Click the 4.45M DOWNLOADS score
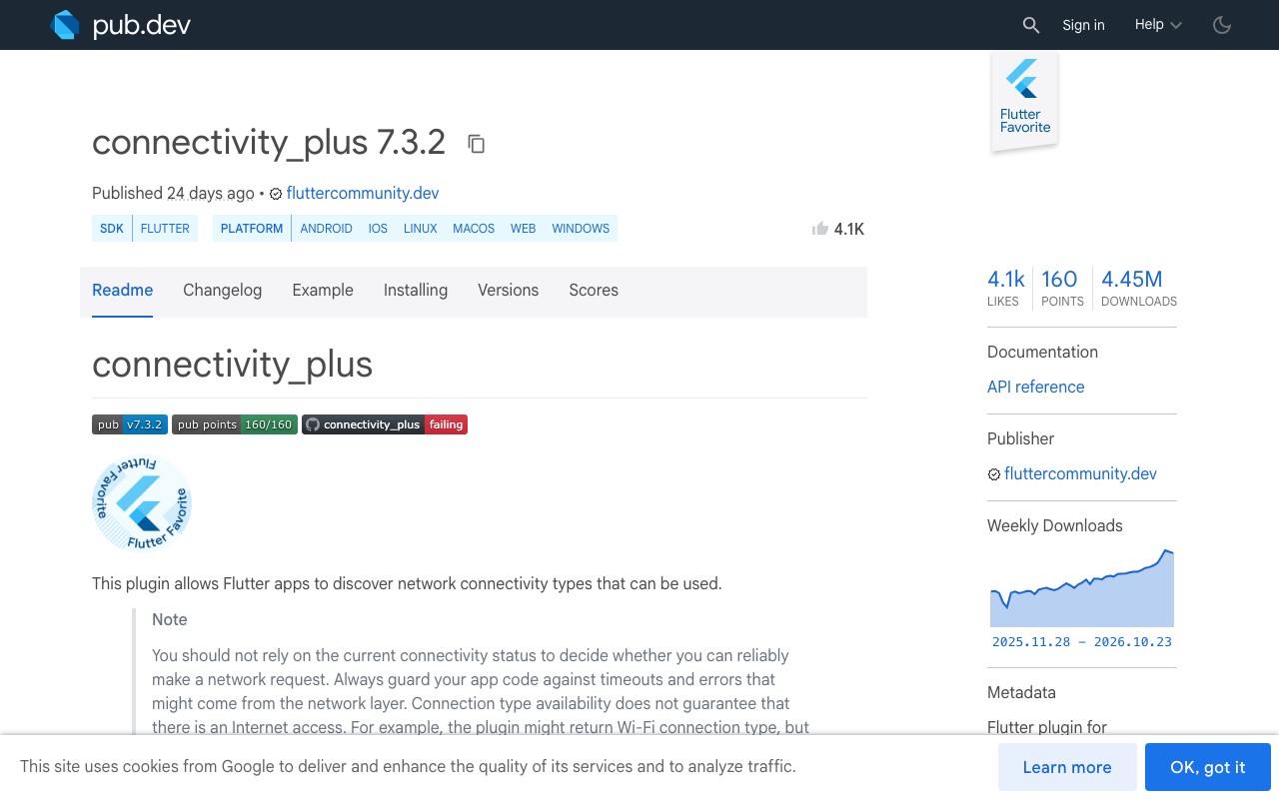The height and width of the screenshot is (799, 1279). click(1139, 288)
